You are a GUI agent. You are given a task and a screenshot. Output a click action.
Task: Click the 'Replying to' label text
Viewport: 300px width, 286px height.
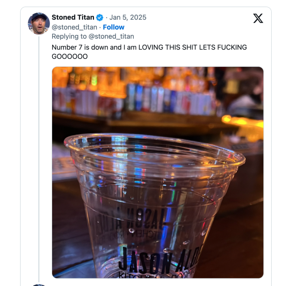click(69, 36)
